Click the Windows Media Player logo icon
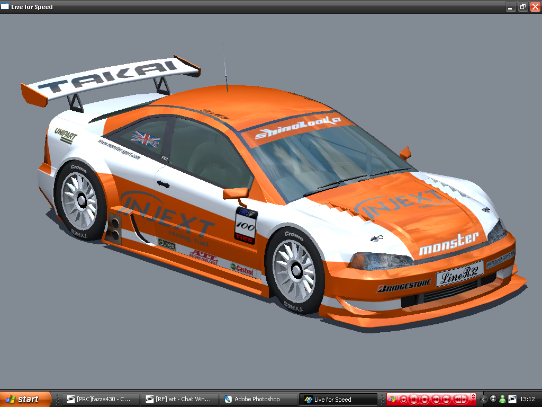542x407 pixels. (392, 399)
